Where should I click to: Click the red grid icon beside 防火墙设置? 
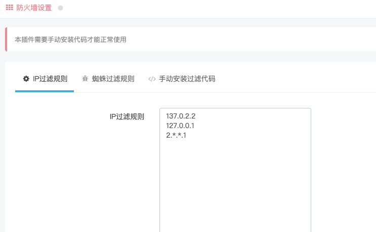tap(9, 8)
